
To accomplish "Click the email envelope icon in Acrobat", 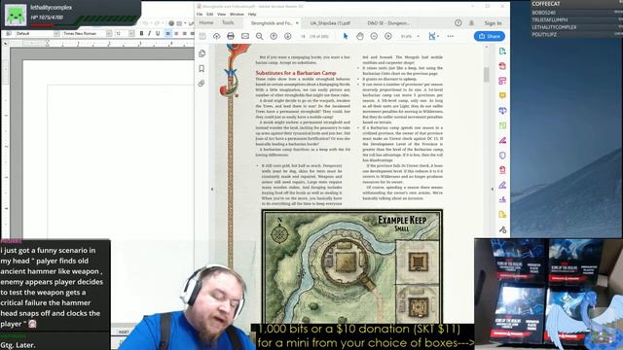I will [245, 36].
